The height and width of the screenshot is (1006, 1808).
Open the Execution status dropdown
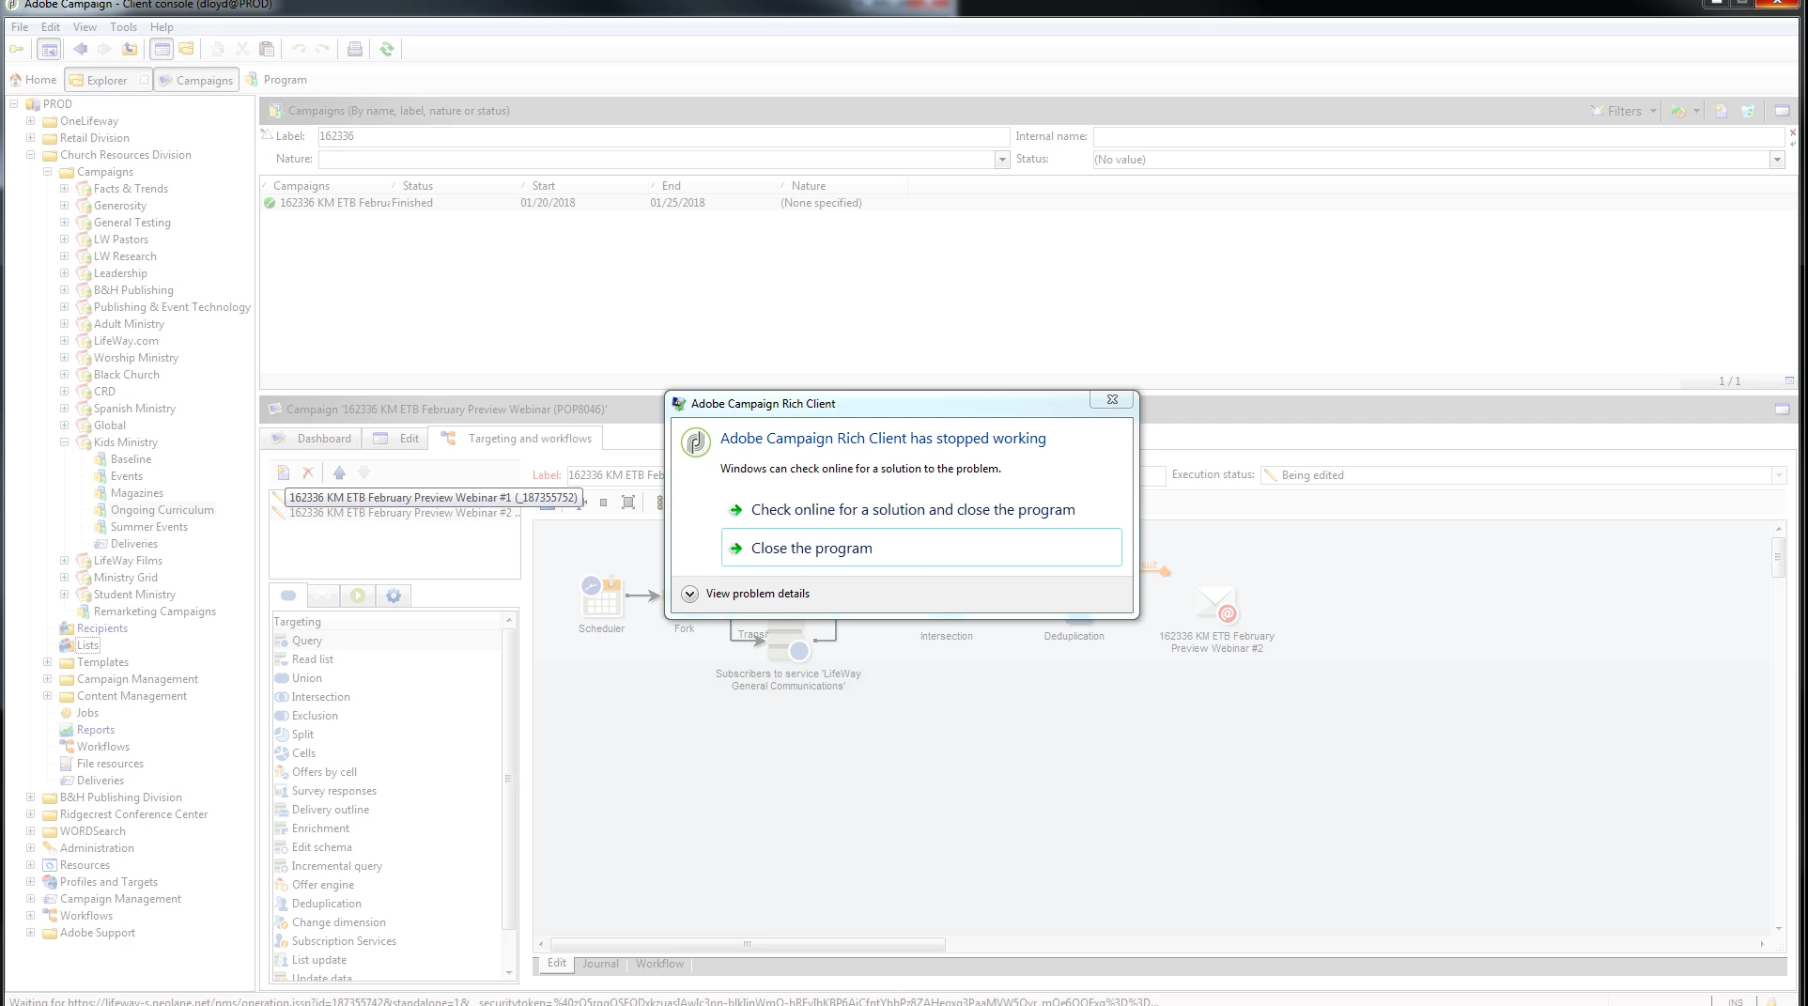(x=1778, y=475)
